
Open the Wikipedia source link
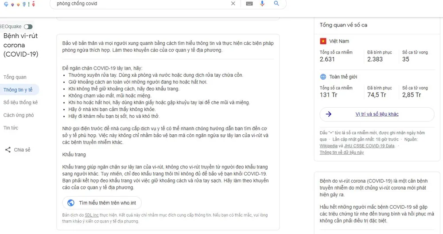328,146
